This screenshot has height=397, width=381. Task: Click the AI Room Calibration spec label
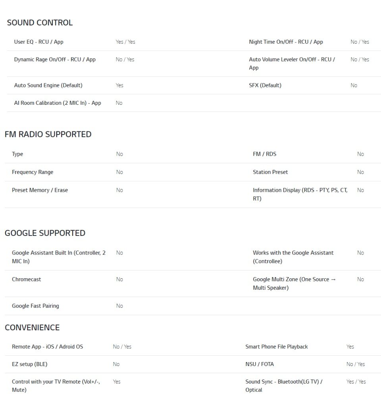click(x=58, y=103)
